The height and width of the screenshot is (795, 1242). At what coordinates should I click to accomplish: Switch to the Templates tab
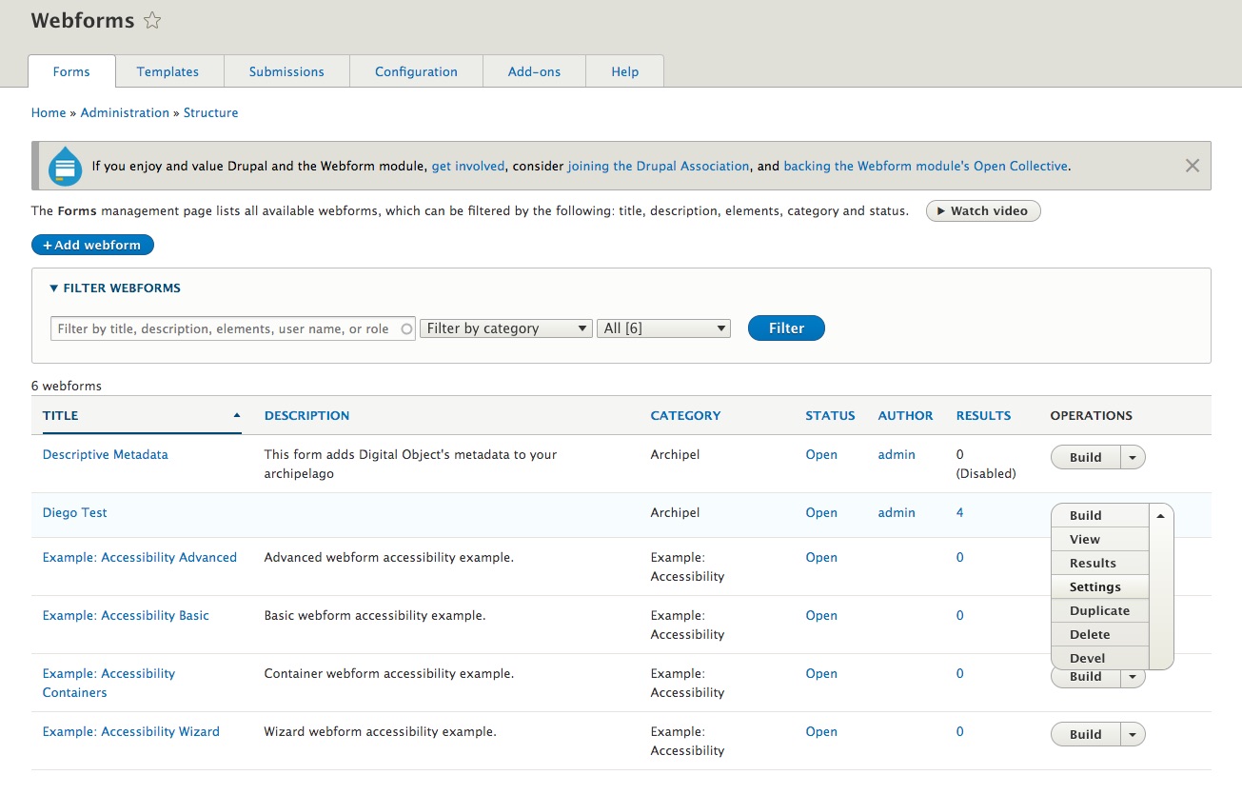(x=168, y=71)
